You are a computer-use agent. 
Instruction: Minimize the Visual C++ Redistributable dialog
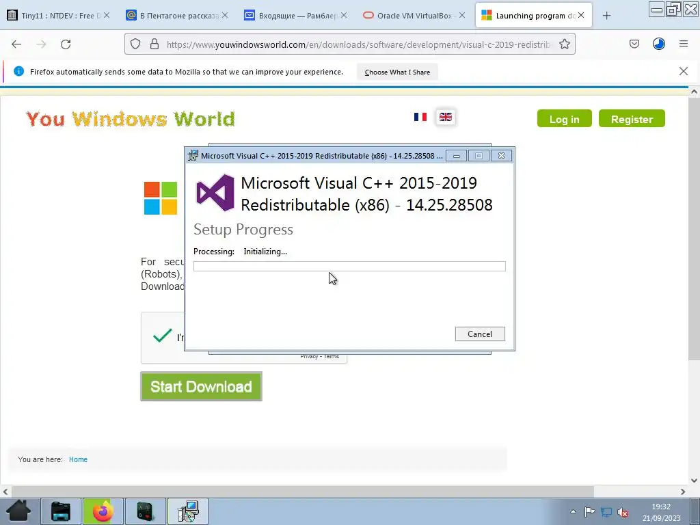[x=456, y=156]
